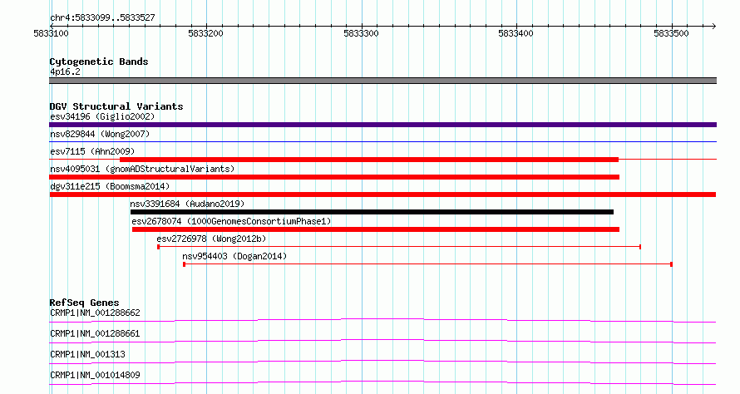
Task: Open variant label dgv311e215 (Boomsma2014)
Action: tap(110, 186)
